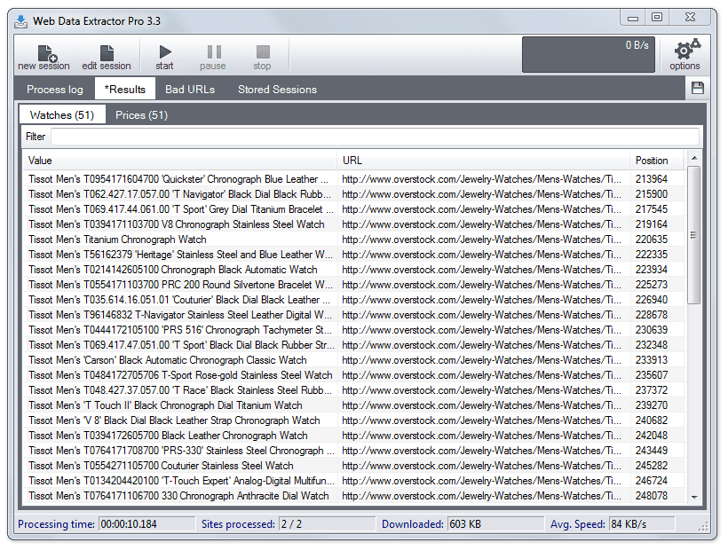Click the Web Data Extractor title bar icon

(20, 20)
